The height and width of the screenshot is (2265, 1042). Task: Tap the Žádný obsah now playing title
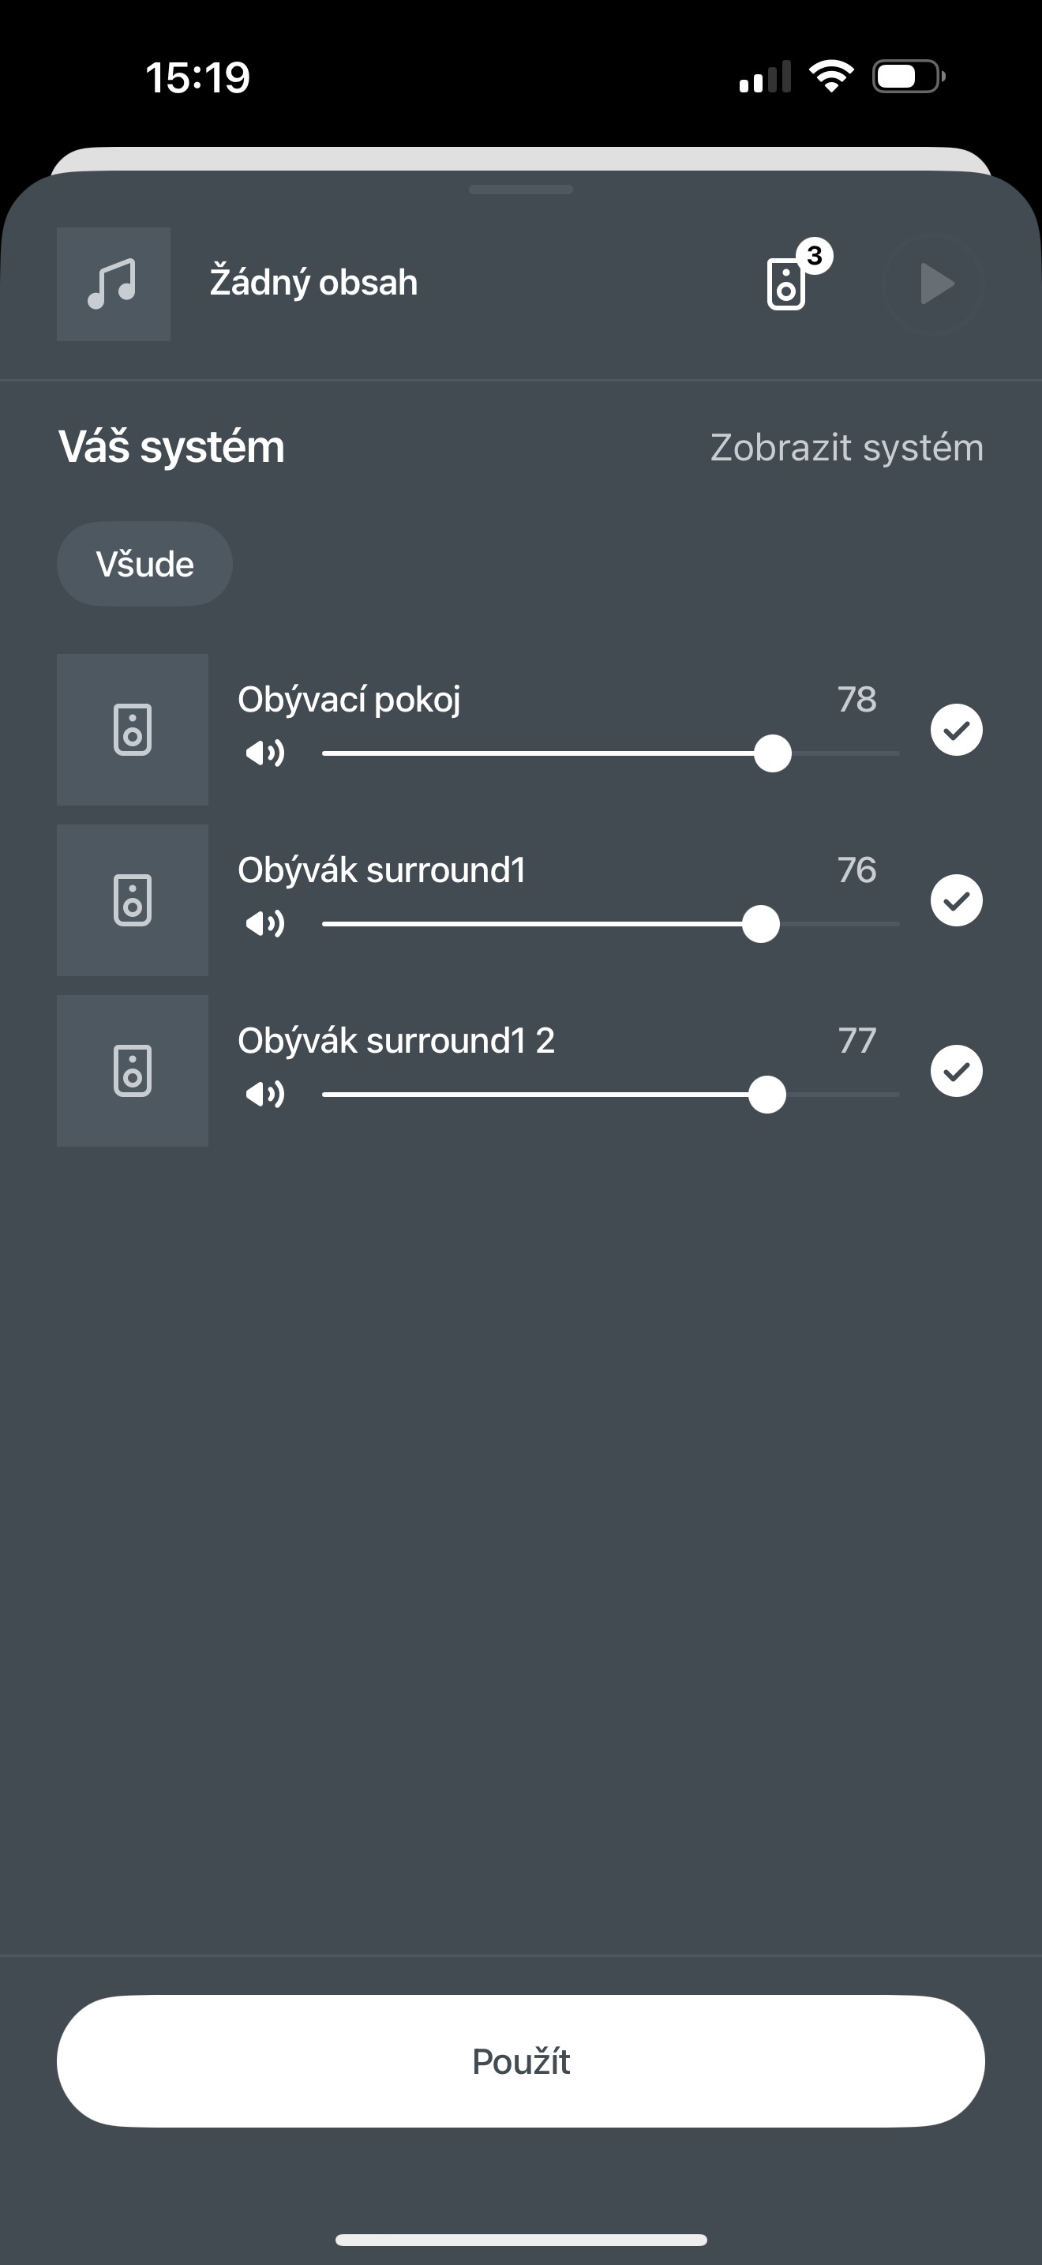click(313, 283)
